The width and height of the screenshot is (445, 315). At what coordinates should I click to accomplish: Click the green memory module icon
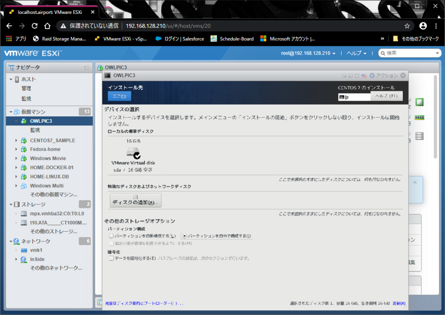click(x=419, y=118)
